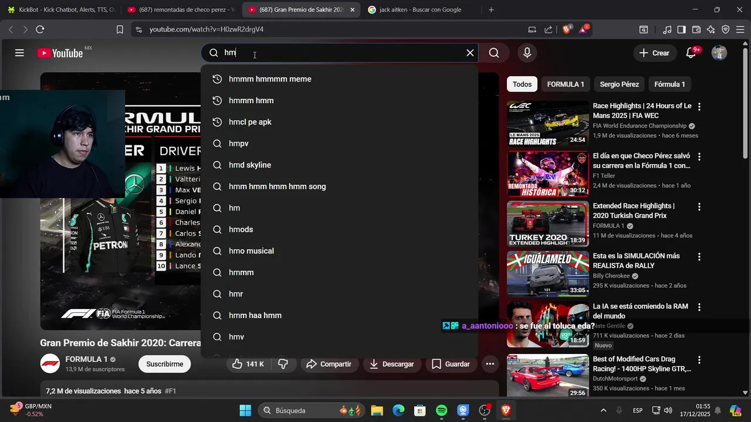Open options for SIMULACIÓN de RALLY video
Viewport: 751px width, 422px height.
point(699,257)
